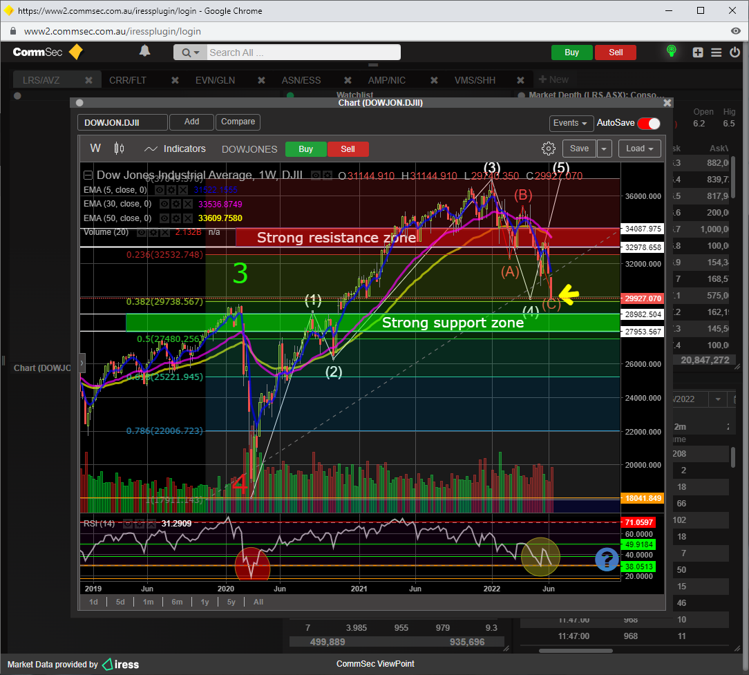Click the Sell button in the CommSec header
Viewport: 749px width, 675px height.
coord(616,53)
